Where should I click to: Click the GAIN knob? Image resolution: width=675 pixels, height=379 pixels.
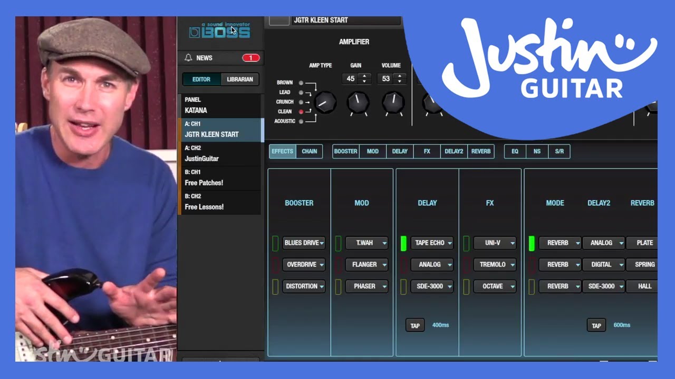click(358, 102)
